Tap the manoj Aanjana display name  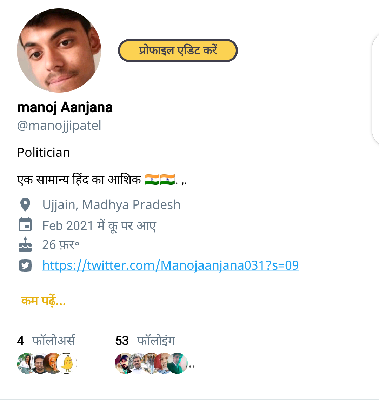[65, 107]
